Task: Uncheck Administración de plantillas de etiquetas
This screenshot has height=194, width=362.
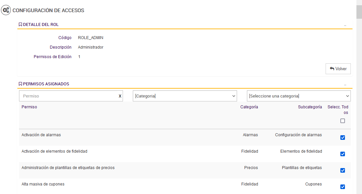Action: tap(343, 170)
